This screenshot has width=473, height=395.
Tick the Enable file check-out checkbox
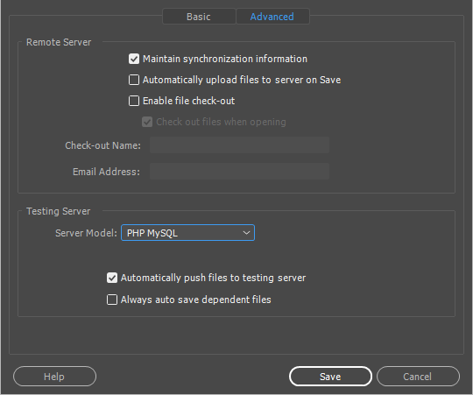134,101
